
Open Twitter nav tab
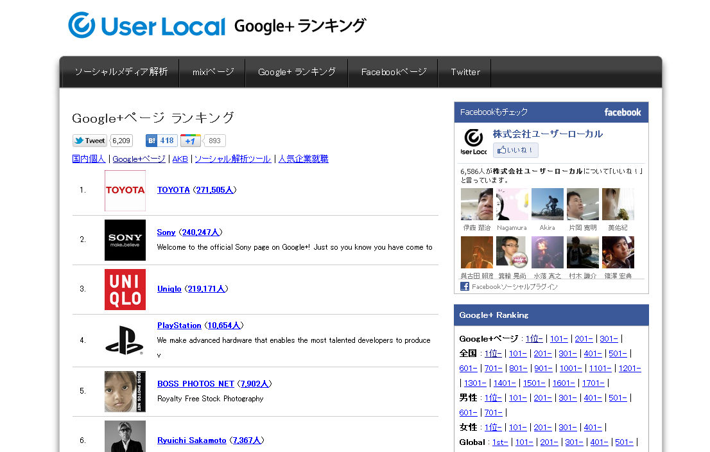tap(465, 72)
